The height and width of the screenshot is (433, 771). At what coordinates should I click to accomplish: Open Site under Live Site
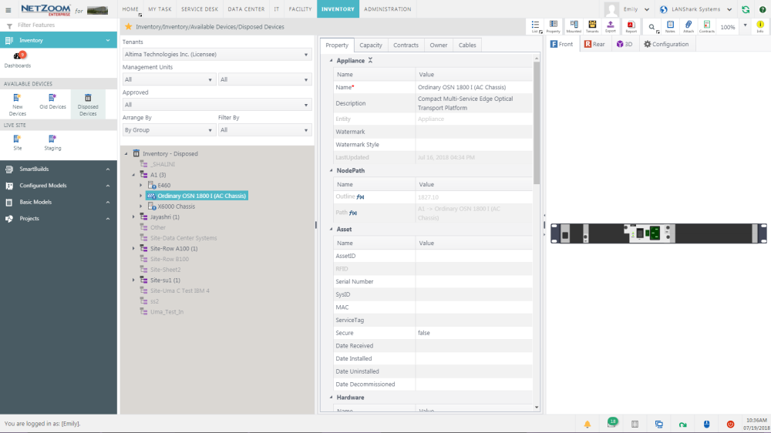17,142
